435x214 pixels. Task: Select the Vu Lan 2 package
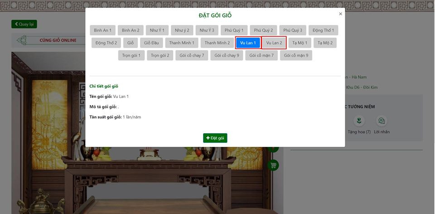click(274, 43)
